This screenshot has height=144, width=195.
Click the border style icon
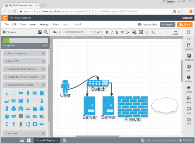pyautogui.click(x=141, y=32)
